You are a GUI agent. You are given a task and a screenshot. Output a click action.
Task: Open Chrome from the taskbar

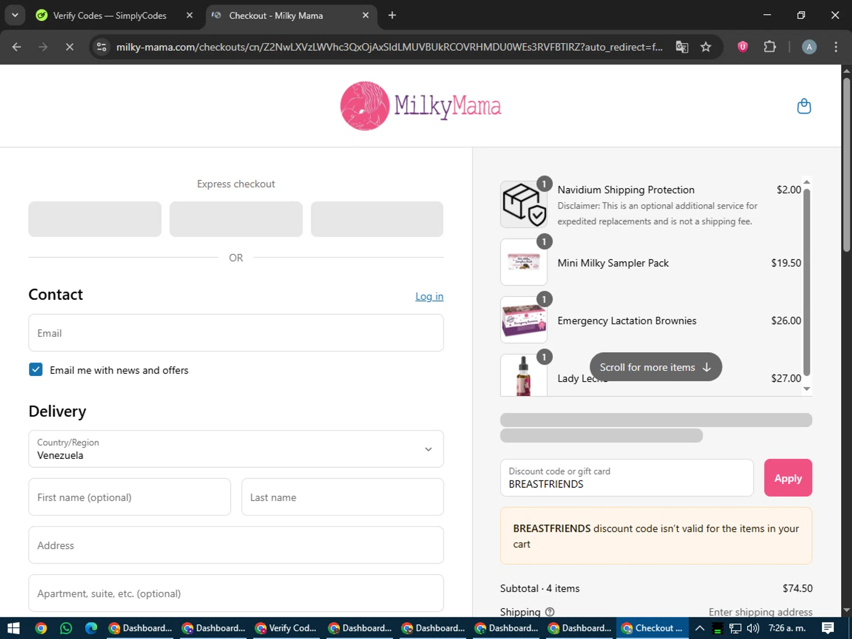pos(41,628)
